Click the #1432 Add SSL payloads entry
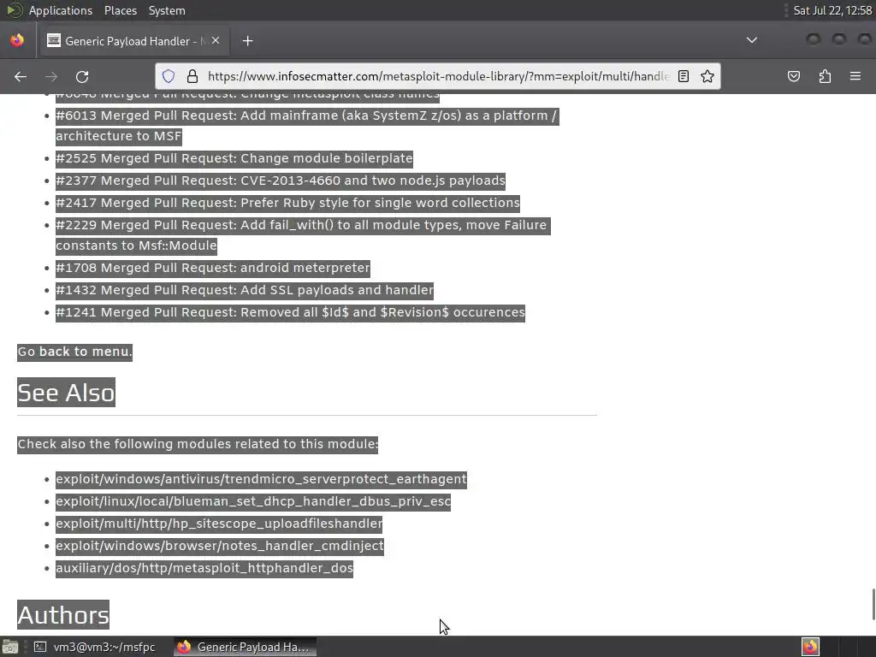The height and width of the screenshot is (657, 876). coord(244,291)
